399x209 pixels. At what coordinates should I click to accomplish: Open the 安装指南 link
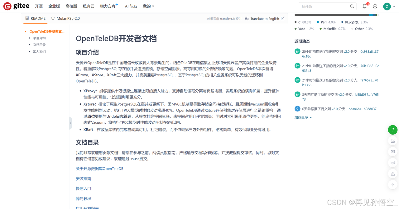(84, 179)
